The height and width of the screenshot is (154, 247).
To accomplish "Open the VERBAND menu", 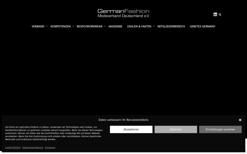I will (x=38, y=26).
